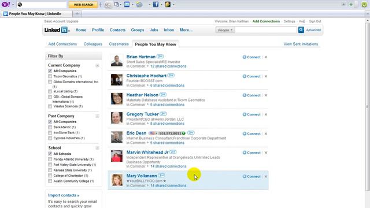Open the More... navigation menu

tap(186, 30)
